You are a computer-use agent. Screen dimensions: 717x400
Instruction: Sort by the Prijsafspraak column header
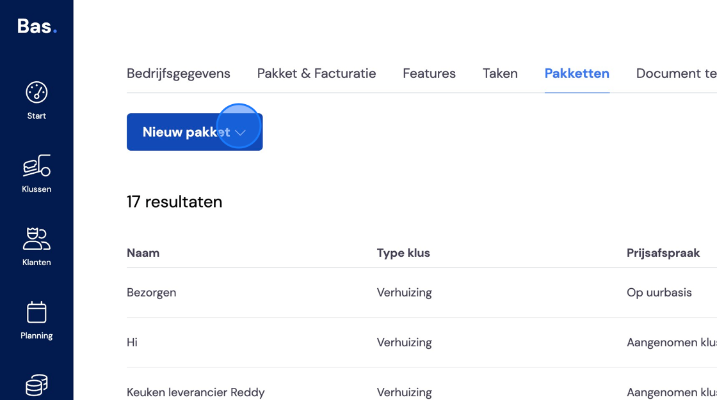[663, 253]
